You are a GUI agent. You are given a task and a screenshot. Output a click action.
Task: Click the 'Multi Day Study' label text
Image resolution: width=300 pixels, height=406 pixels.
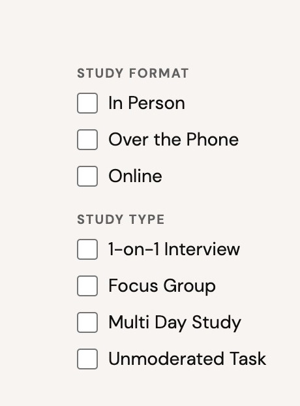(x=175, y=323)
